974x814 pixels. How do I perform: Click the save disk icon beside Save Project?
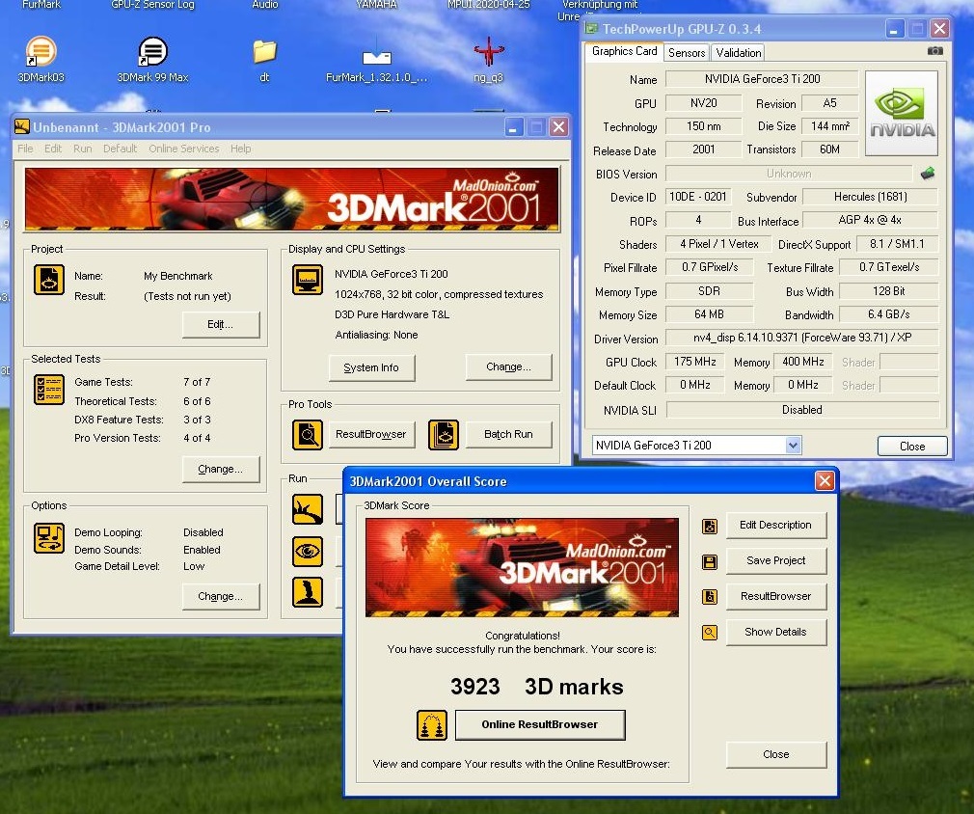[710, 560]
